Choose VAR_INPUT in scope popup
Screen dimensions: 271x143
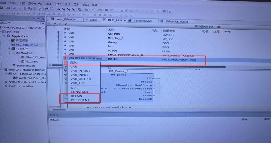[79, 75]
